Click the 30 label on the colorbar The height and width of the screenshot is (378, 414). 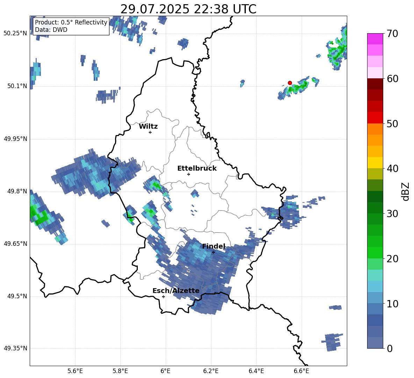pyautogui.click(x=392, y=214)
